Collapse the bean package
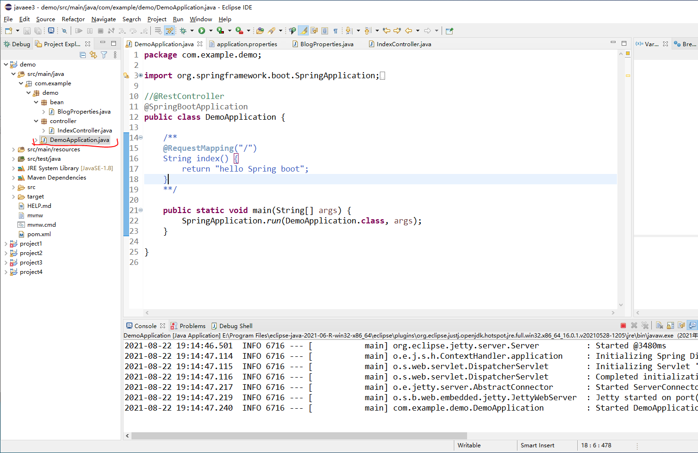The image size is (698, 453). coord(36,102)
